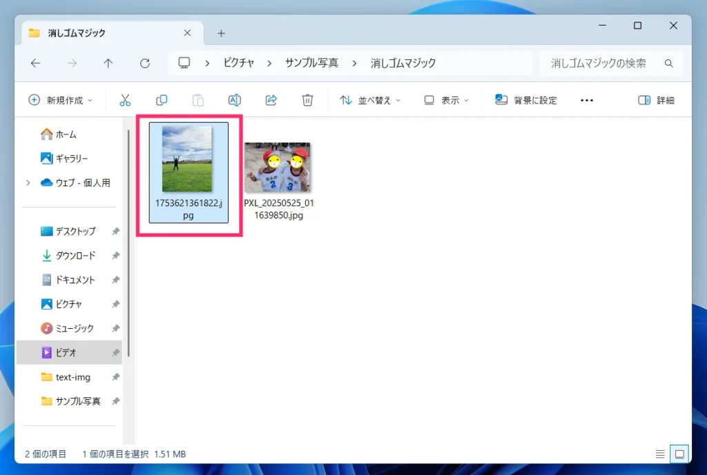Refresh the current folder
Screen dimensions: 707x475
tap(145, 63)
